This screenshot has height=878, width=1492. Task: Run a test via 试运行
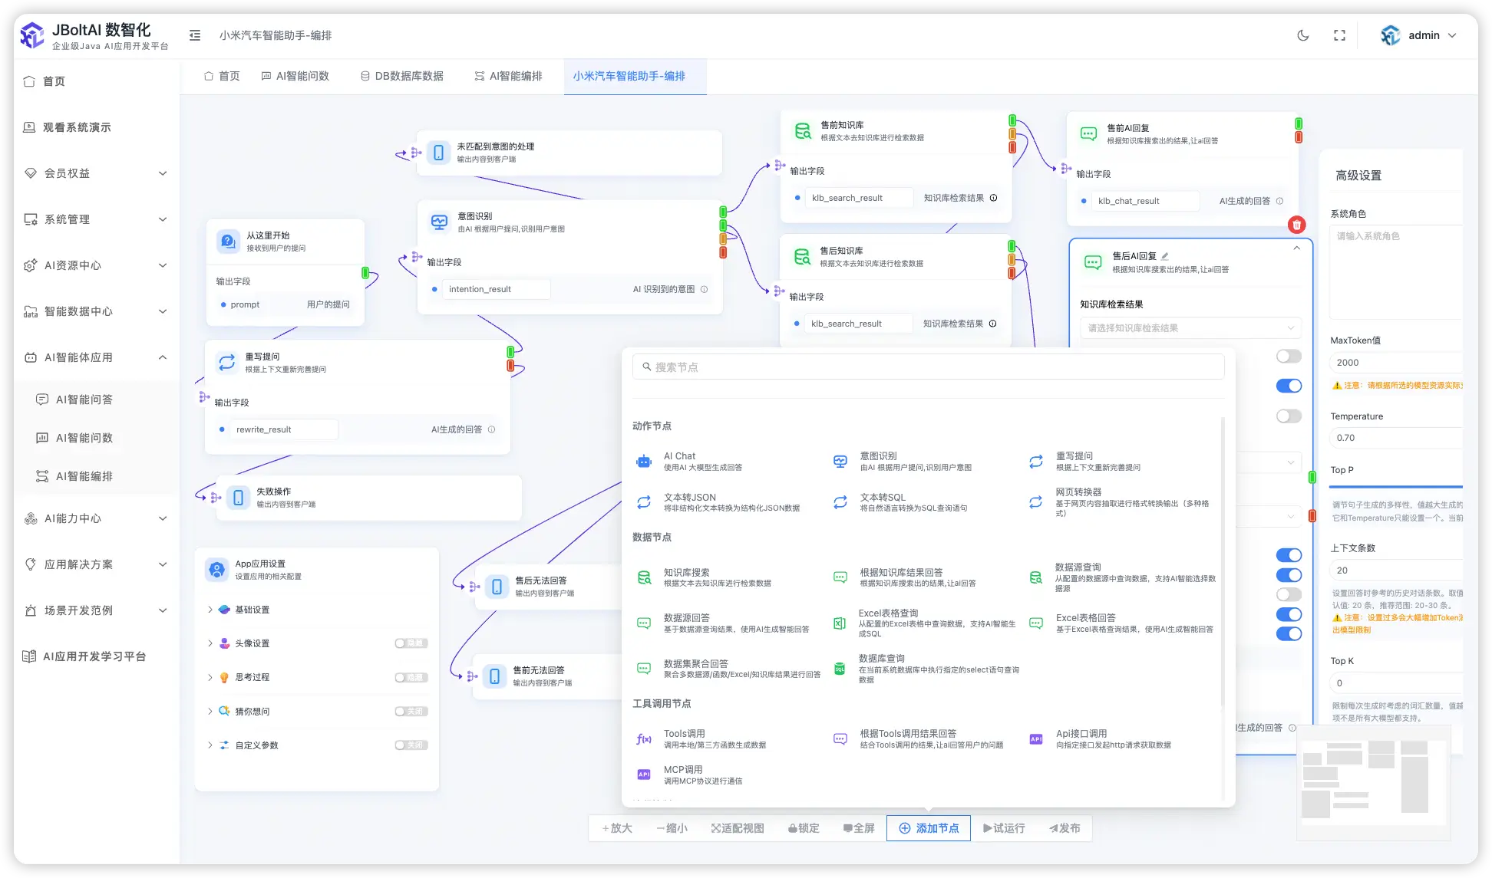click(x=1003, y=827)
